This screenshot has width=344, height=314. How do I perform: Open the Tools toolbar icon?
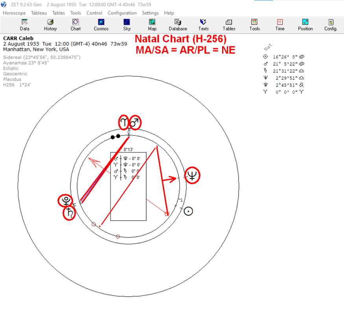pyautogui.click(x=254, y=25)
